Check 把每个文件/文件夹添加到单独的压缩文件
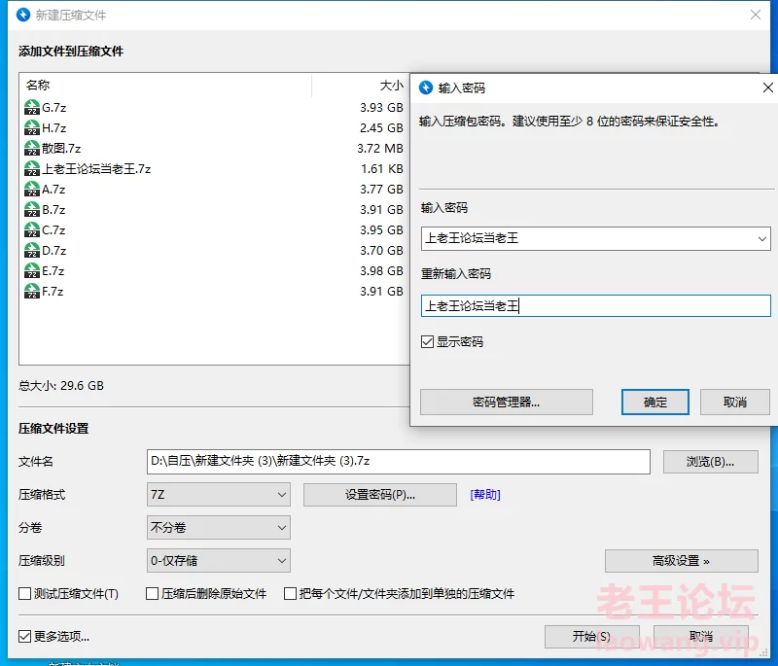Screen dimensions: 778x666 point(290,594)
